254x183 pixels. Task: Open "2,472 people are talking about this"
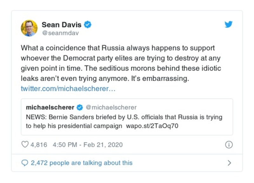82,163
